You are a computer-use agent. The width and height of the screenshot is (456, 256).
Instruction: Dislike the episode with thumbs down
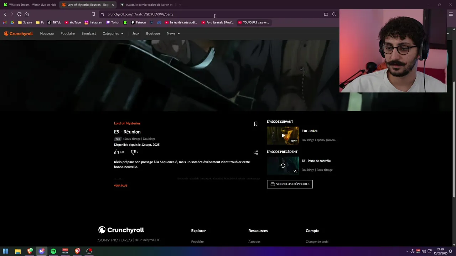tap(133, 152)
